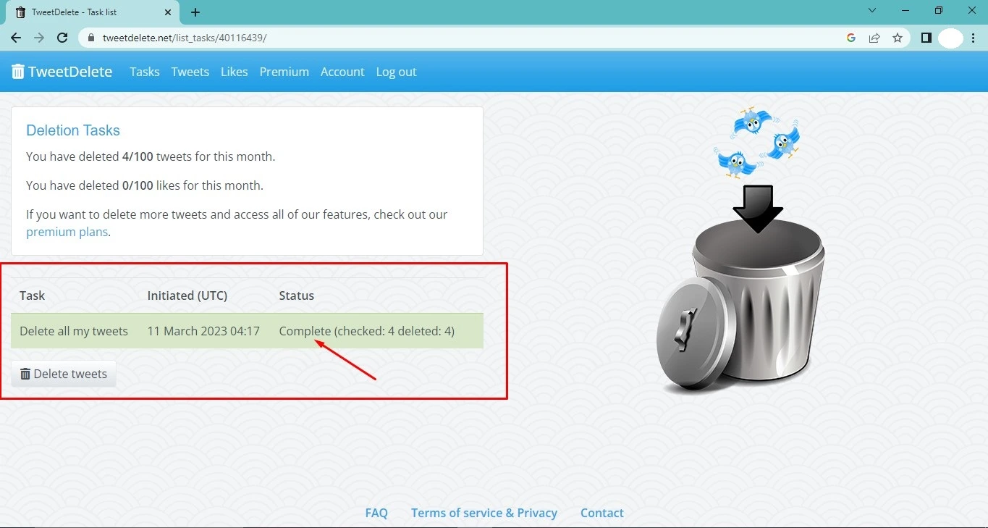This screenshot has height=528, width=988.
Task: Reload the page with the refresh icon
Action: 62,38
